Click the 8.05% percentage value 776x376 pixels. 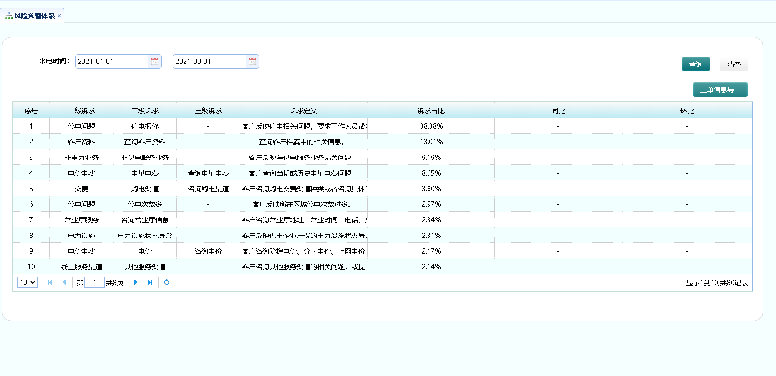[x=431, y=173]
